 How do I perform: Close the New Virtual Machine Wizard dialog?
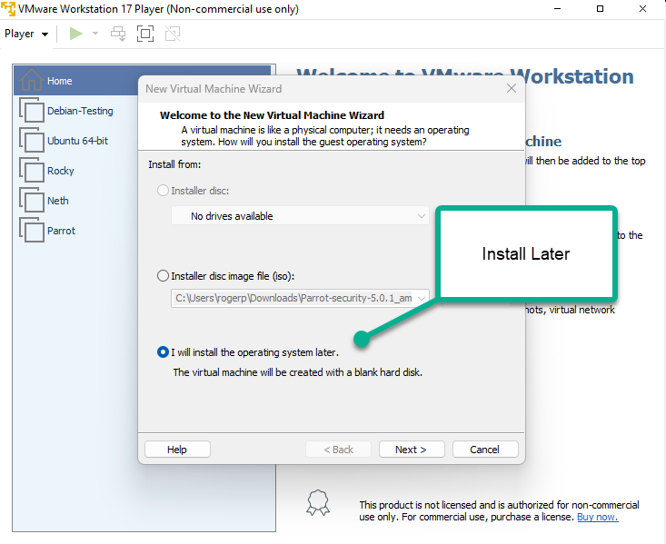[512, 89]
